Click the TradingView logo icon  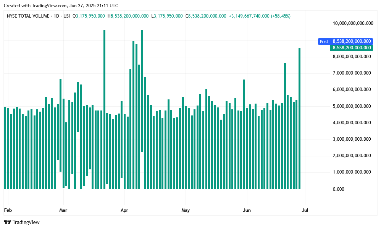[8, 222]
